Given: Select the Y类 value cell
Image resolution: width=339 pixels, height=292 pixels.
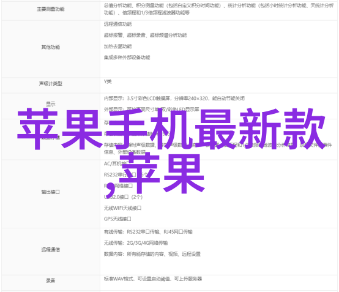Looking at the screenshot, I should click(218, 86).
